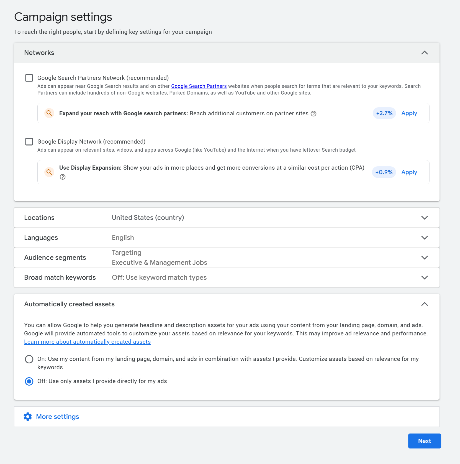Open the Google Search Partners link
This screenshot has width=460, height=464.
coord(199,86)
